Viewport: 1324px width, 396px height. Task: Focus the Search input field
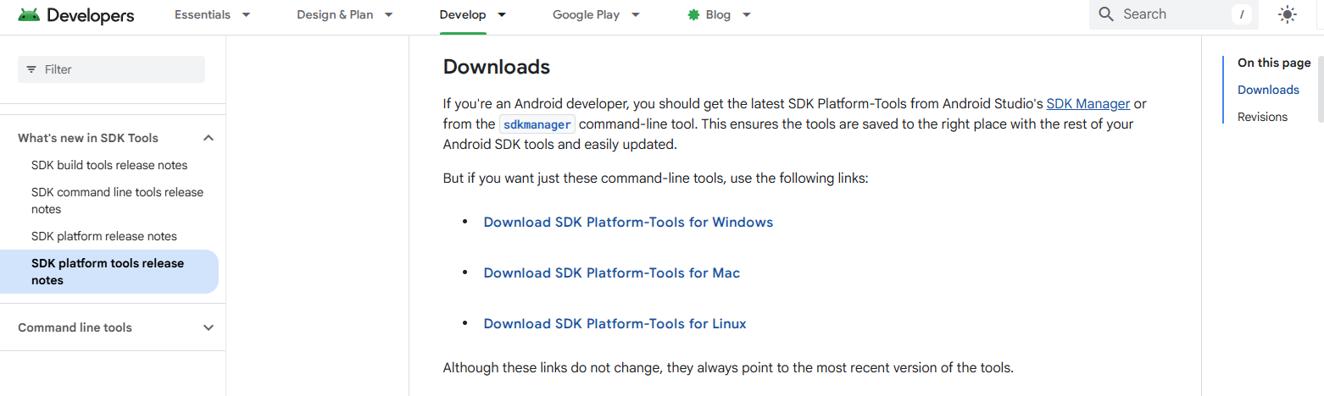(1173, 14)
